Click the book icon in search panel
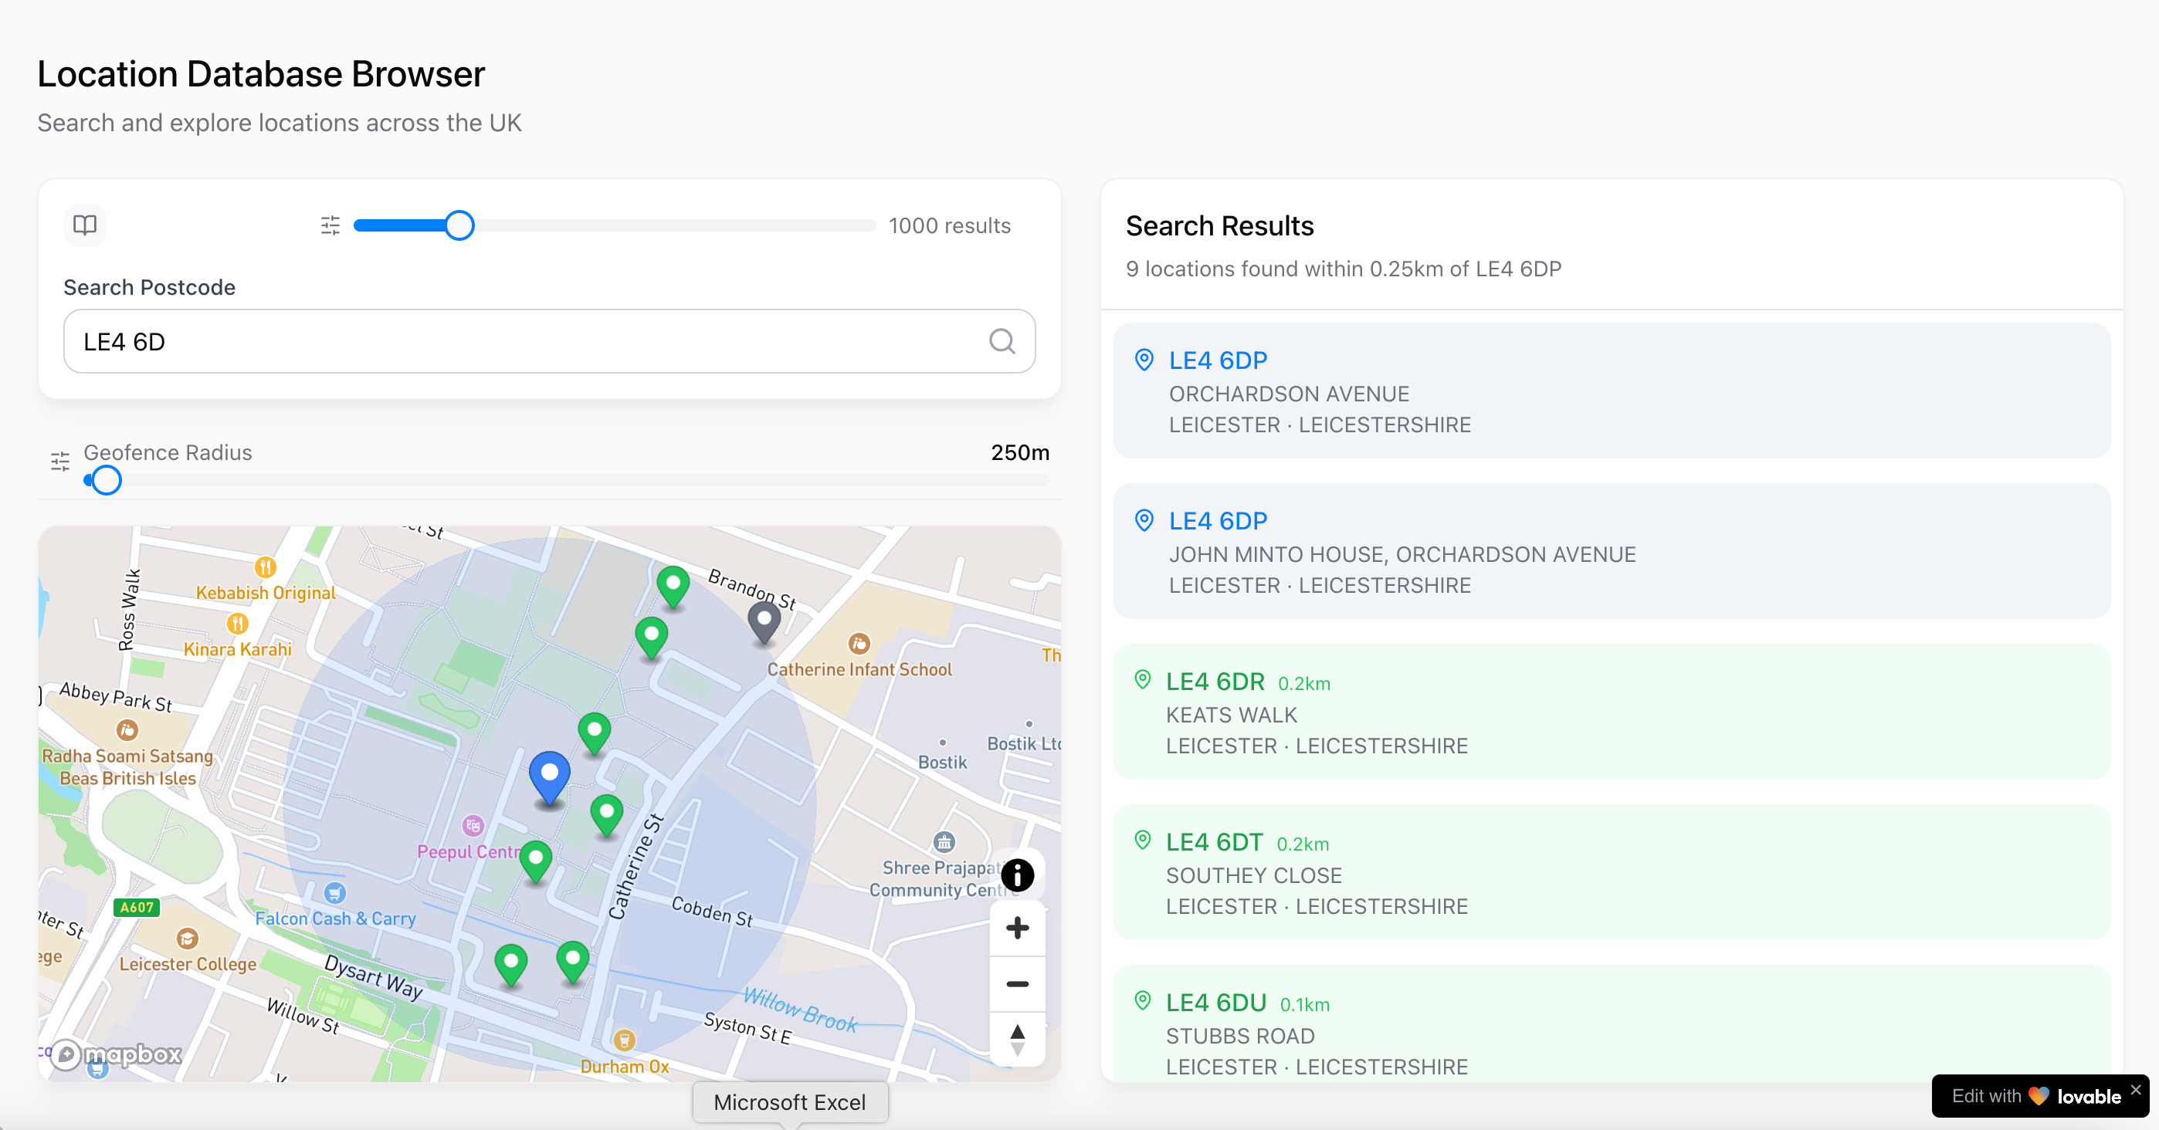2159x1130 pixels. tap(85, 225)
